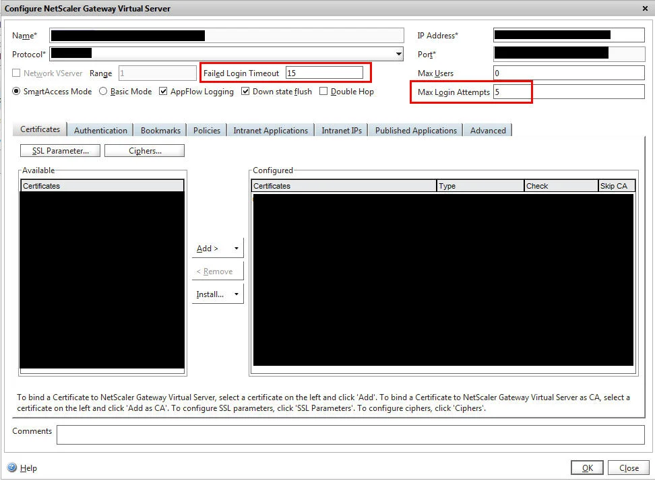Click the blue Help icon
Screen dimensions: 655x481
pos(12,468)
